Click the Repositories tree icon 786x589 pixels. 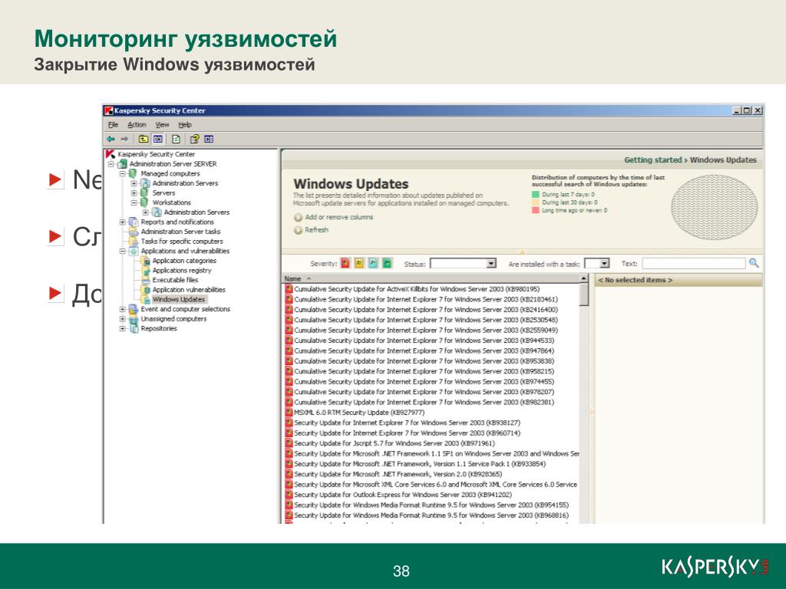pyautogui.click(x=134, y=328)
